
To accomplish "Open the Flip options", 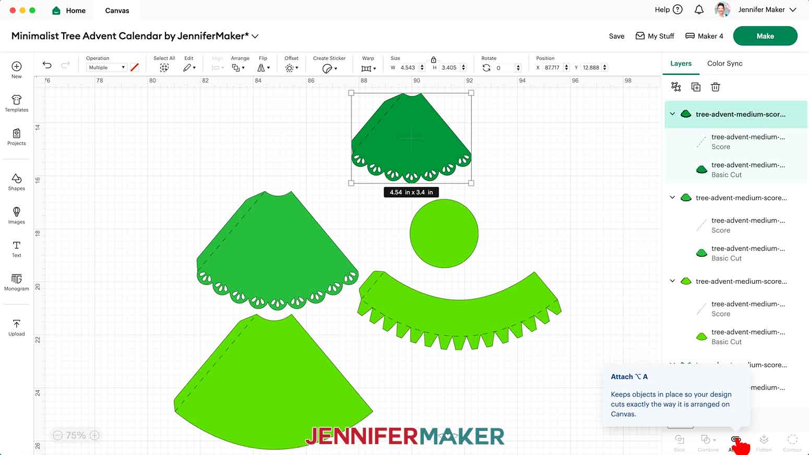I will 264,68.
